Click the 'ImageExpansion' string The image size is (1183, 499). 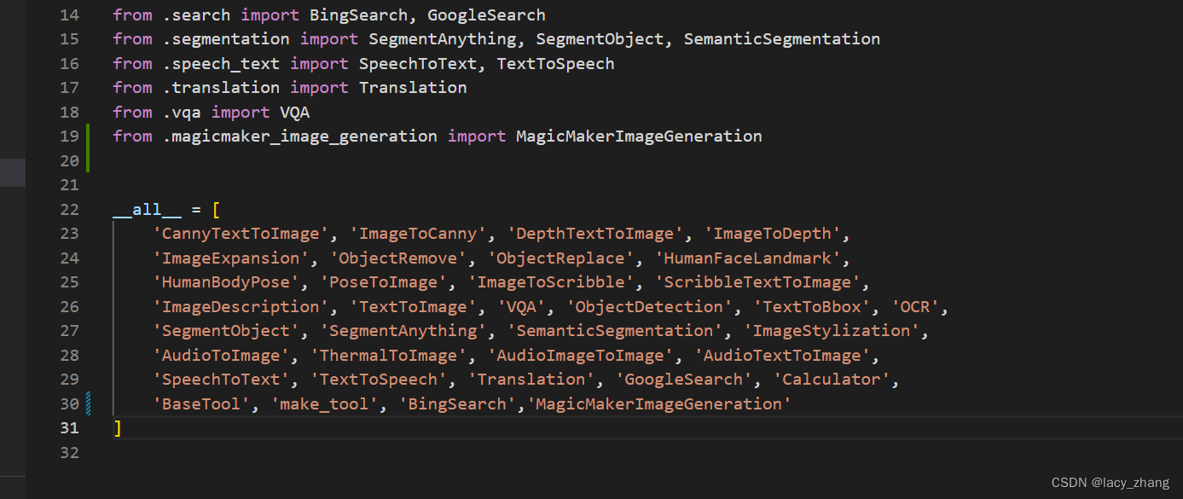point(231,258)
